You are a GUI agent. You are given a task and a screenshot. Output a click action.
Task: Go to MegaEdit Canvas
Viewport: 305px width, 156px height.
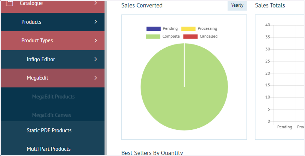coord(52,115)
